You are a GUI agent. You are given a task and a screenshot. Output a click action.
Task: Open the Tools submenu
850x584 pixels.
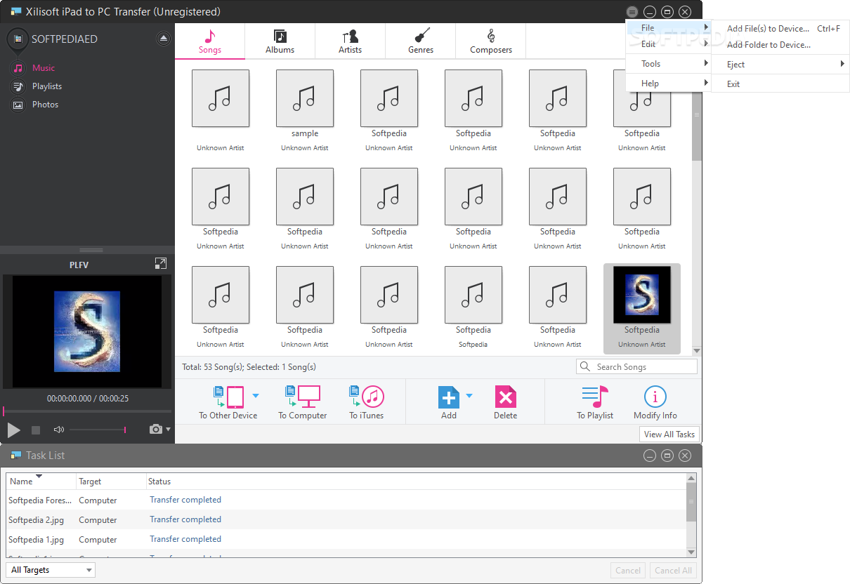click(x=668, y=63)
